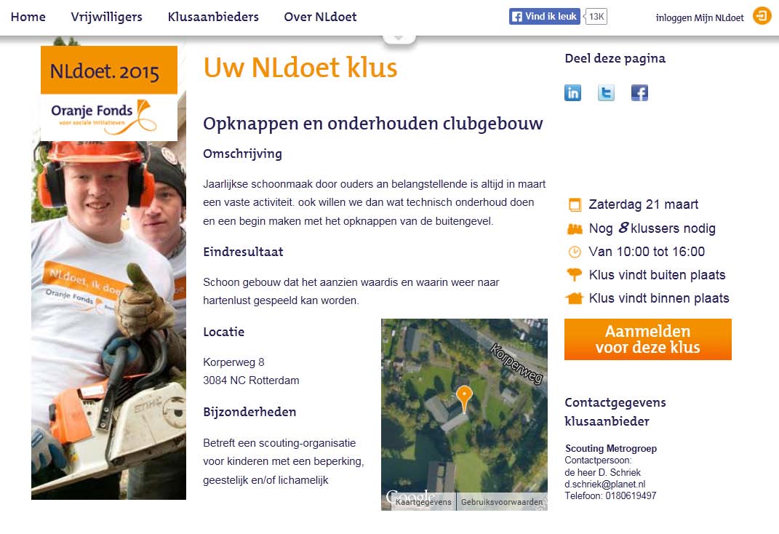Click the satellite map thumbnail

pos(464,414)
